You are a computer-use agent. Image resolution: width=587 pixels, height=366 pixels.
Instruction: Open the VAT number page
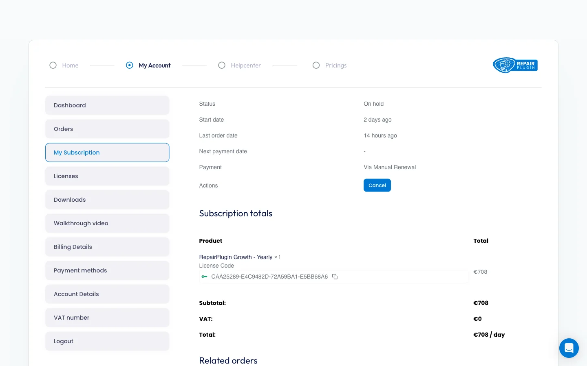click(x=107, y=318)
